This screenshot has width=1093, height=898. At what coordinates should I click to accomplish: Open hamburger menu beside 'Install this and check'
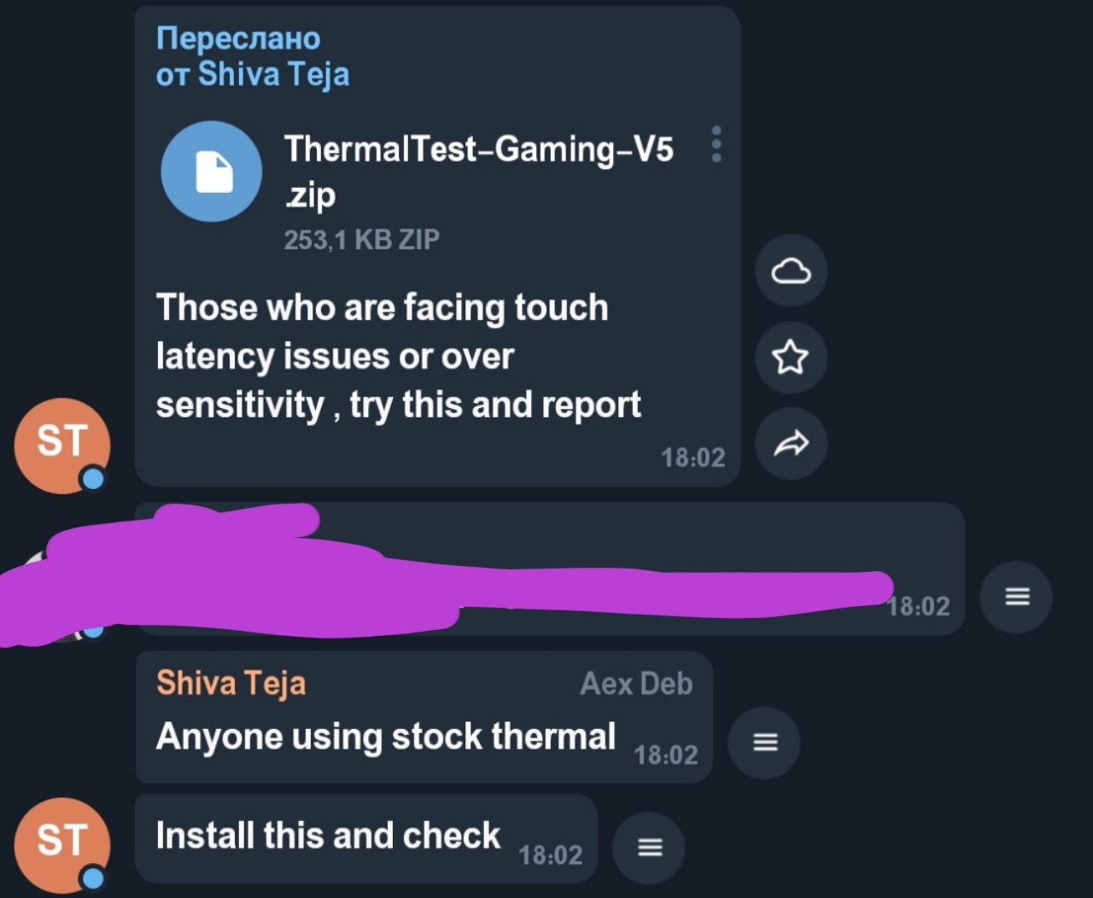(650, 848)
